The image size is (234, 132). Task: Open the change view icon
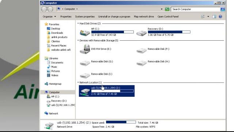[x=203, y=16]
